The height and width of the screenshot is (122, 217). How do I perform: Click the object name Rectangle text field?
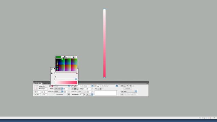coord(43,89)
